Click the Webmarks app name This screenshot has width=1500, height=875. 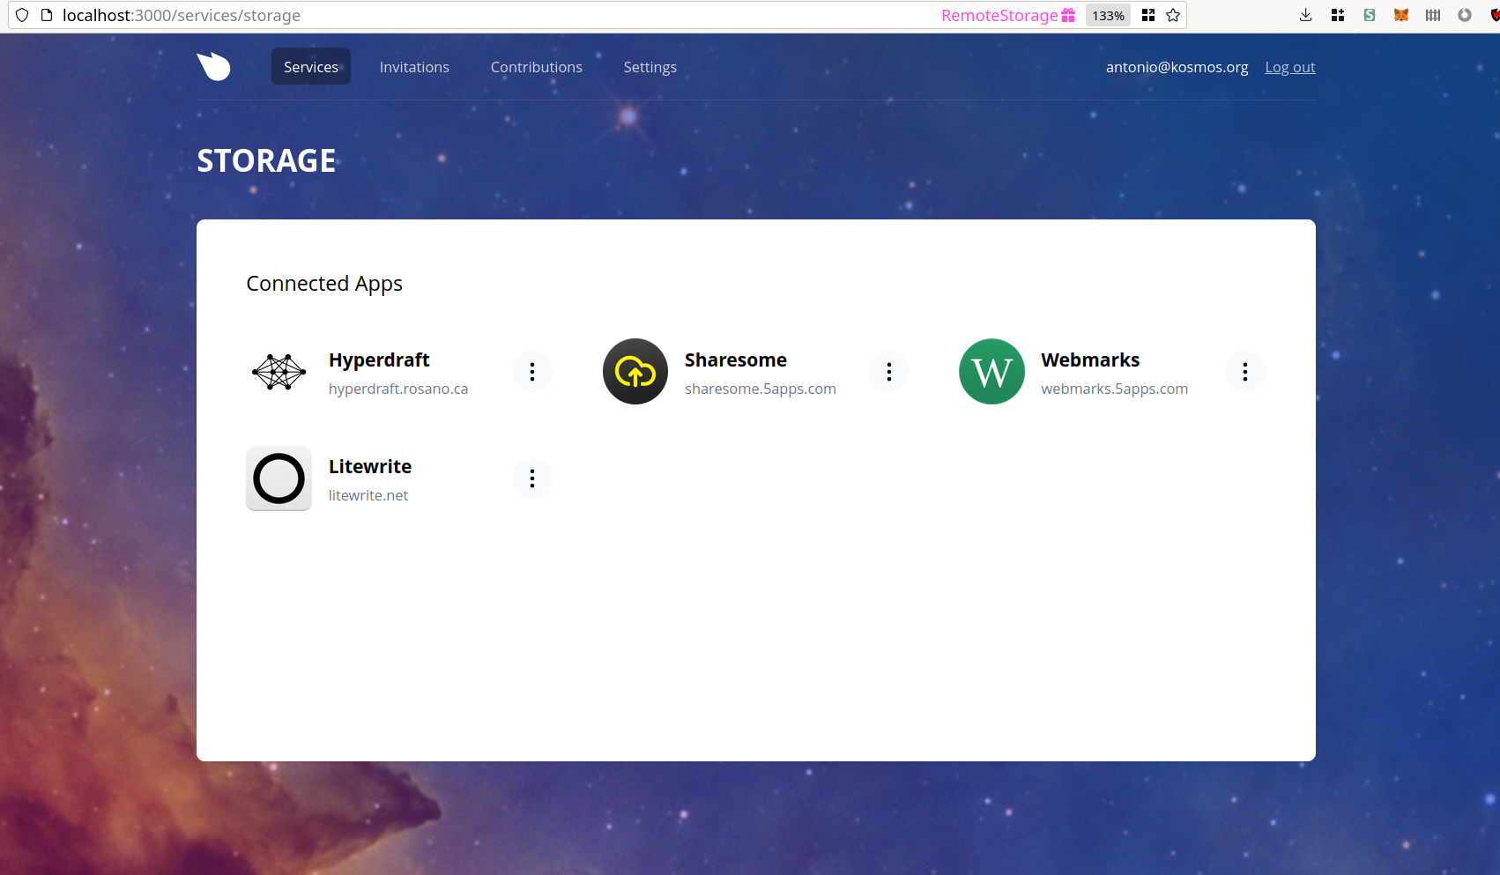click(1090, 360)
